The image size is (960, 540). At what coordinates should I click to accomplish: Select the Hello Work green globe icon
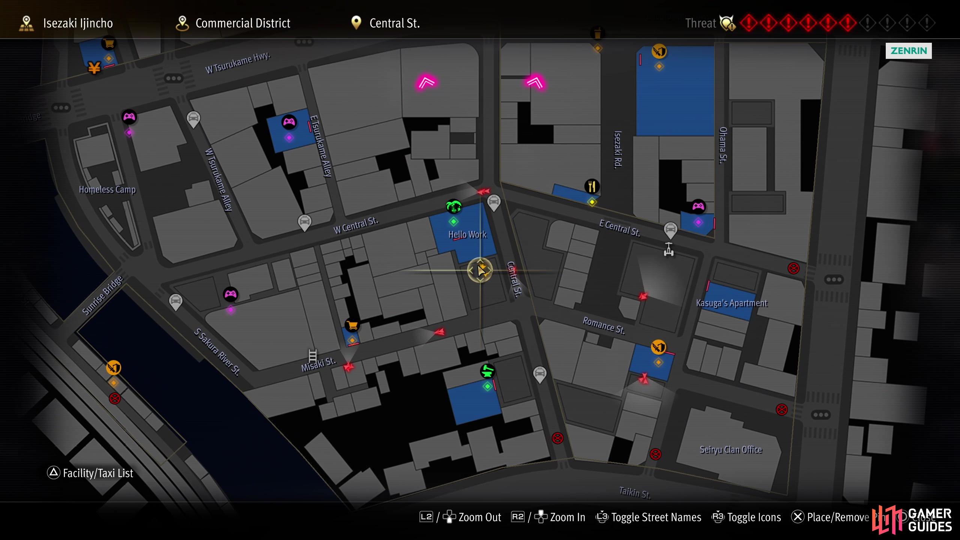pyautogui.click(x=453, y=207)
